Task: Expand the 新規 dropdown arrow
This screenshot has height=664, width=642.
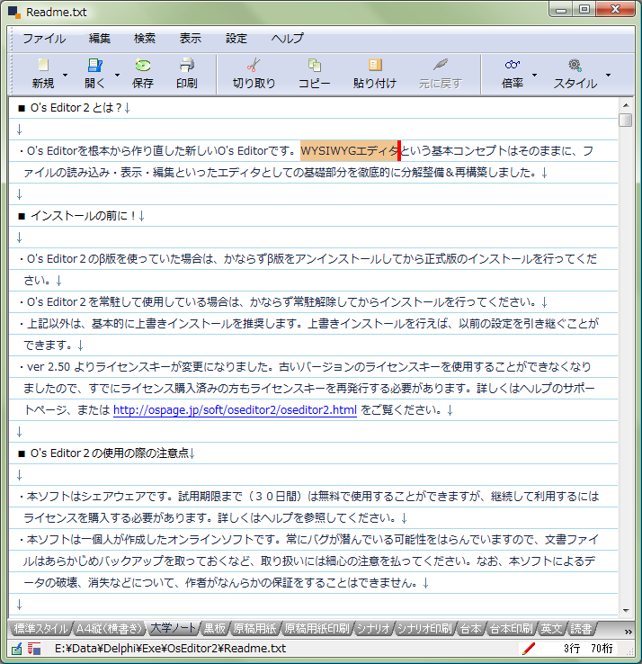Action: (65, 75)
